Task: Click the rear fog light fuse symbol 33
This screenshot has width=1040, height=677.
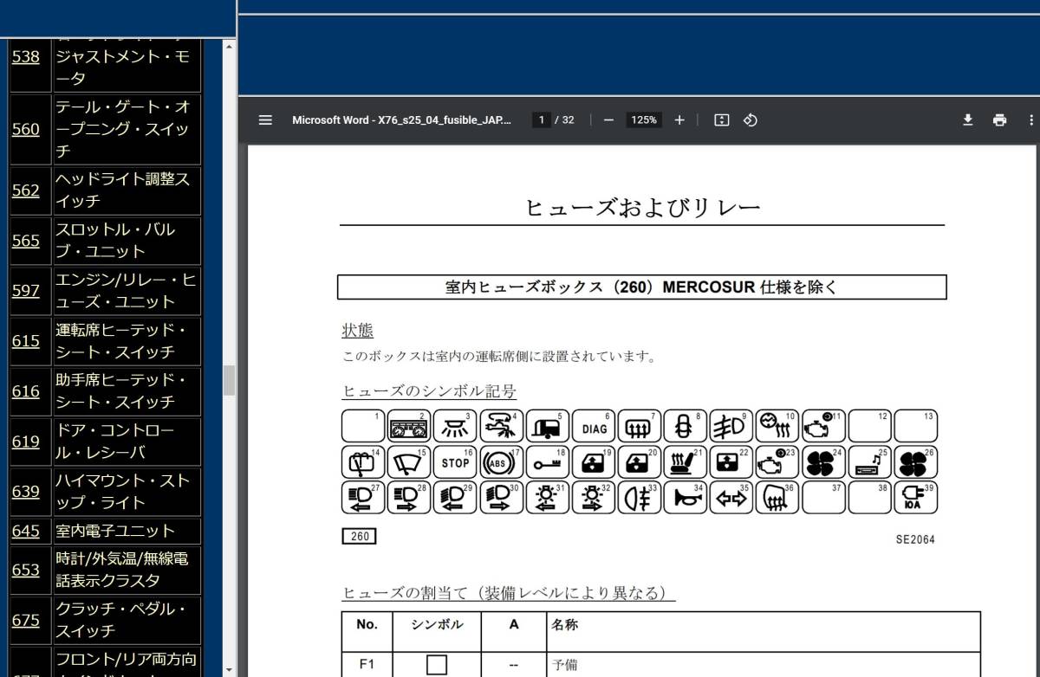Action: 640,498
